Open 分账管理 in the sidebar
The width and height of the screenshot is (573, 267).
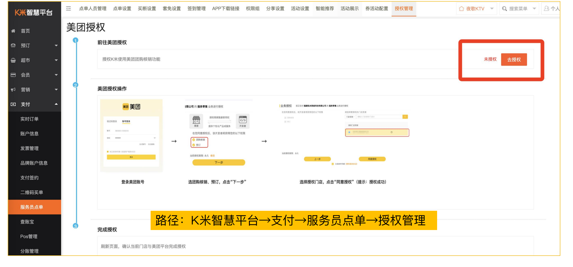click(29, 251)
